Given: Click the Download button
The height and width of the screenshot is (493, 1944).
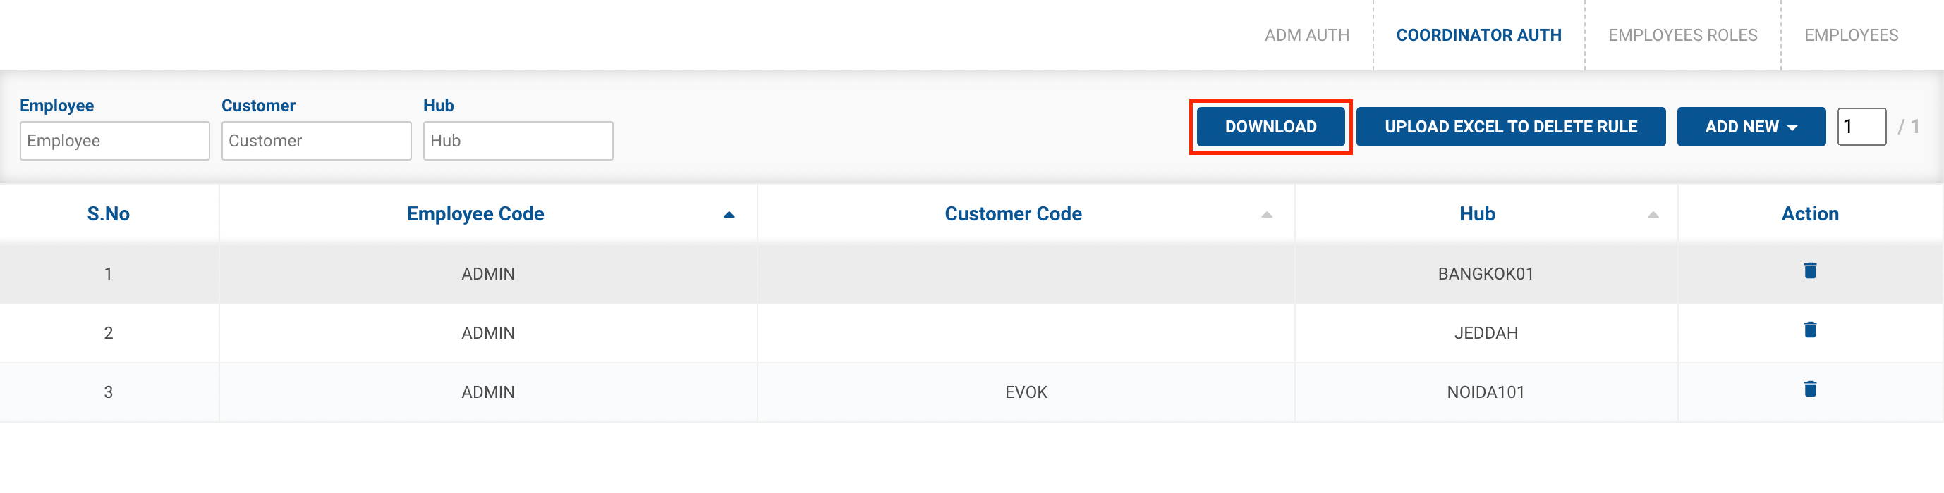Looking at the screenshot, I should [x=1270, y=127].
